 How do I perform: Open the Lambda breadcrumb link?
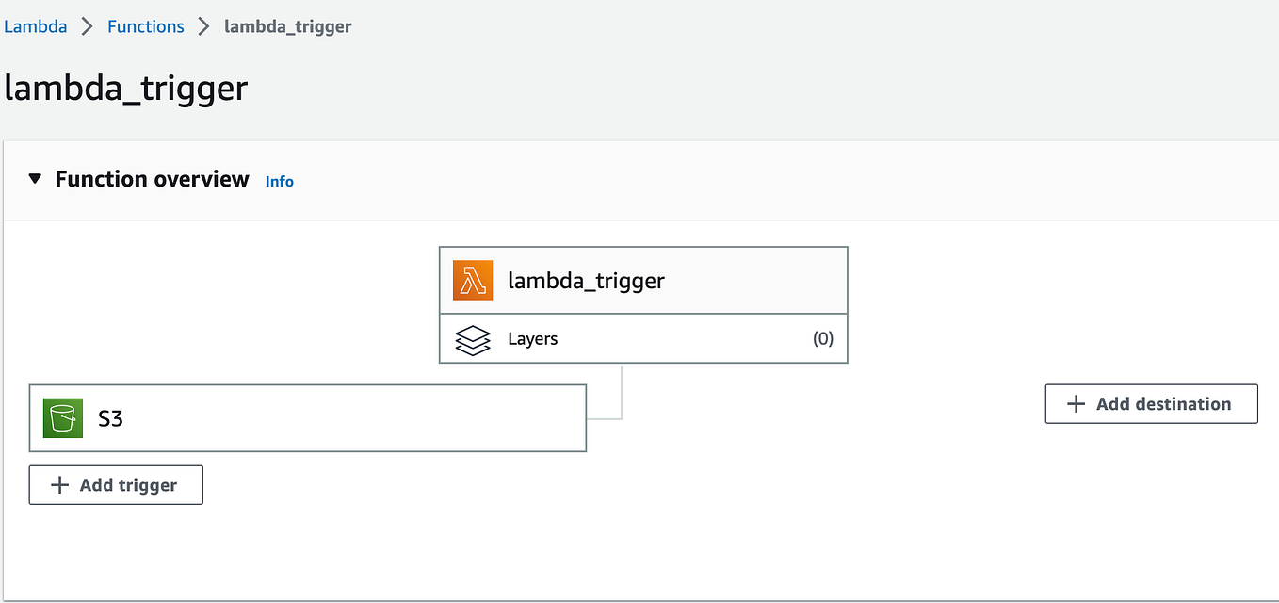click(35, 26)
